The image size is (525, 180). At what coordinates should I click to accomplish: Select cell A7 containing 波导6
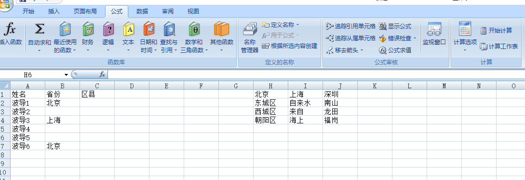28,145
